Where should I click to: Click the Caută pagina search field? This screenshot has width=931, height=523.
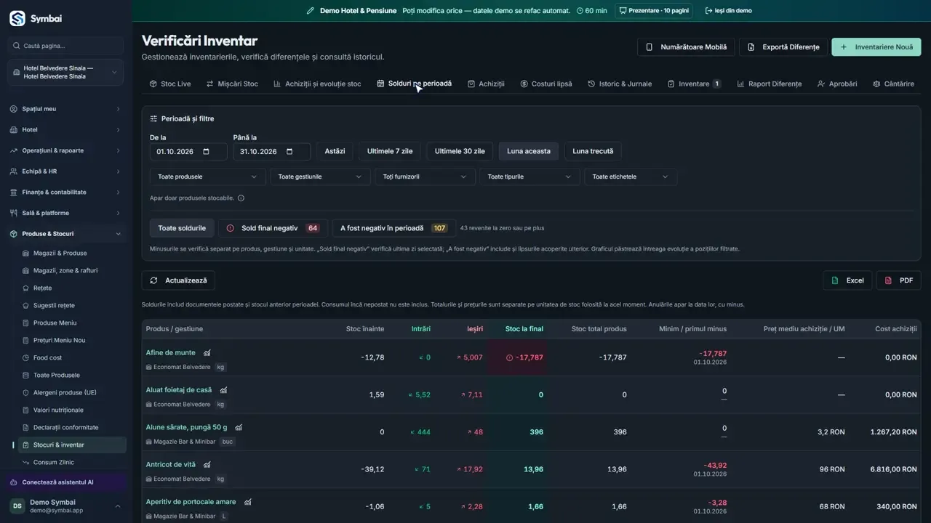pos(65,46)
